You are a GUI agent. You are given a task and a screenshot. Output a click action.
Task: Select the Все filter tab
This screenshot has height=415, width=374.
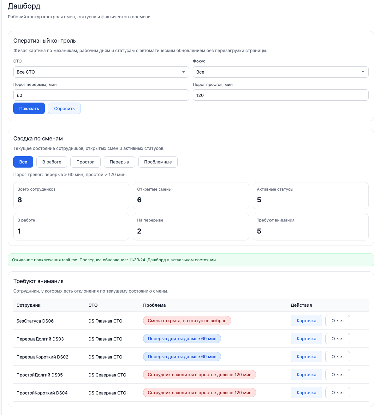click(x=23, y=162)
